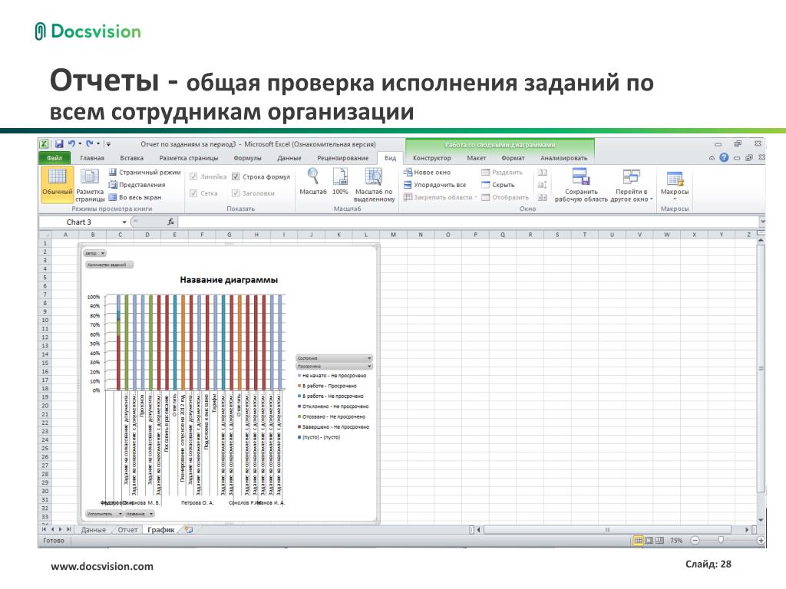
Task: Select the Обычный (Normal) view icon
Action: [57, 184]
